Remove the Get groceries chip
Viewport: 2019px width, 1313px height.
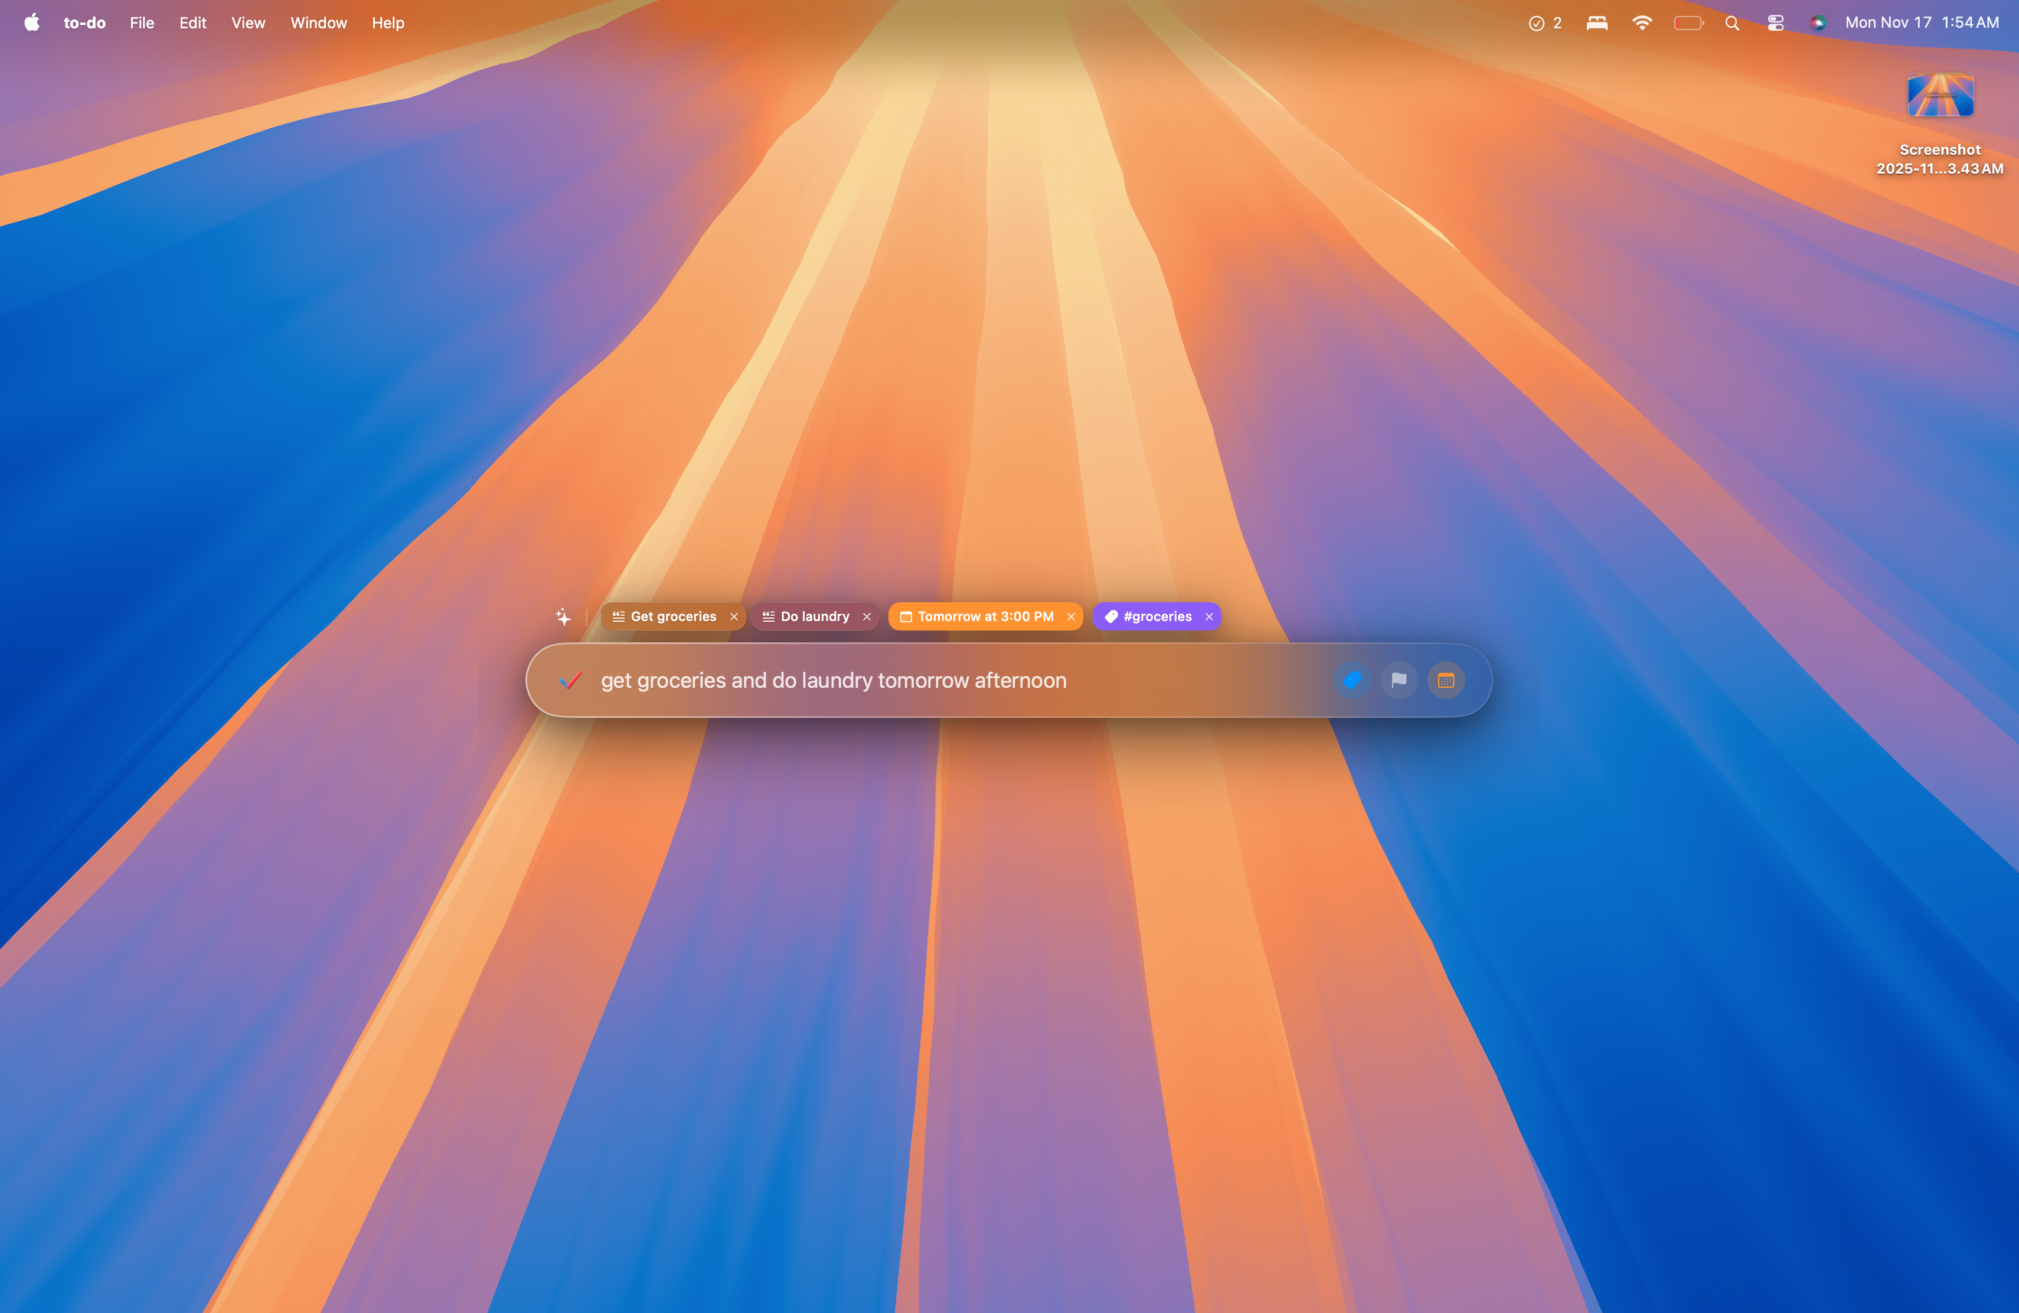tap(734, 616)
